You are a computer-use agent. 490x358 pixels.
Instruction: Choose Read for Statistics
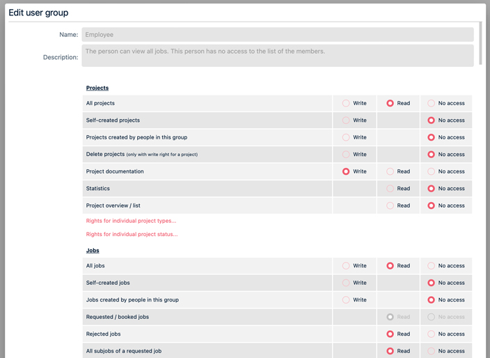pyautogui.click(x=390, y=189)
